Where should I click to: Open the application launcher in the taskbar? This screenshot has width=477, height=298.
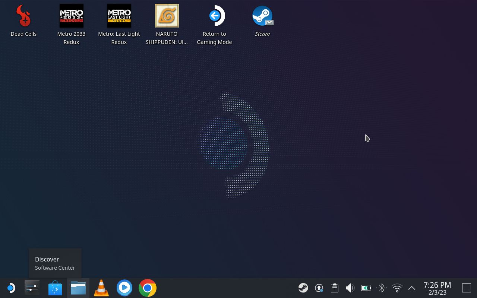tap(10, 288)
